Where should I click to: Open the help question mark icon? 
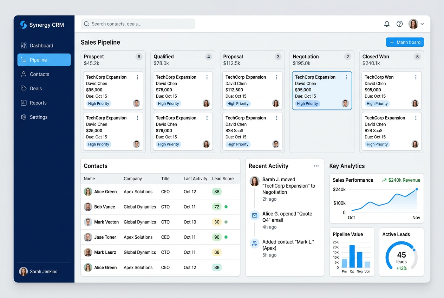400,24
